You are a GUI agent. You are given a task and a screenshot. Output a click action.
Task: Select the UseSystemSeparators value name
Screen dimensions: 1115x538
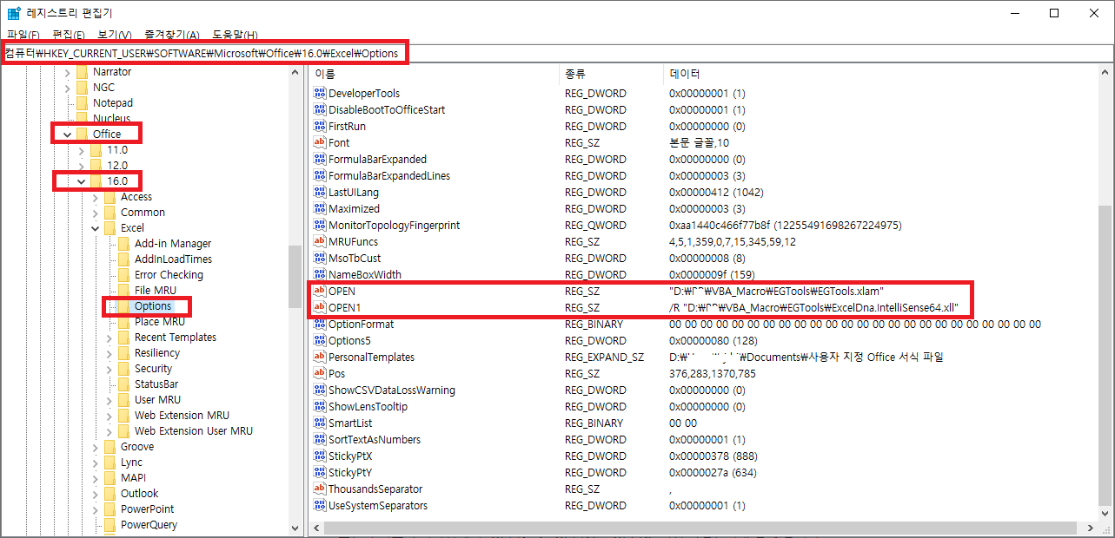(378, 506)
